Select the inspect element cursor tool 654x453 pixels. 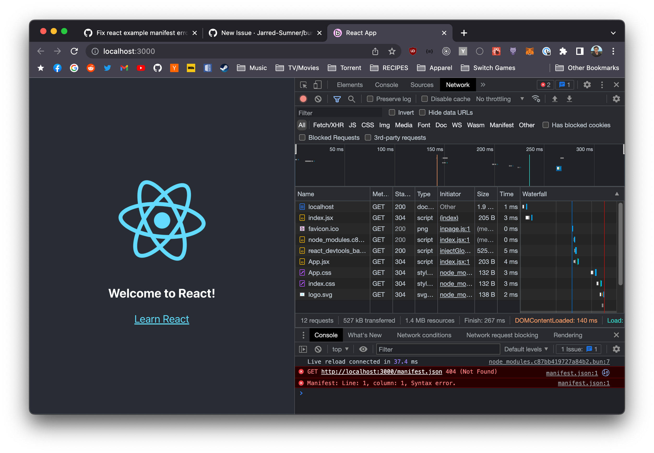[303, 85]
